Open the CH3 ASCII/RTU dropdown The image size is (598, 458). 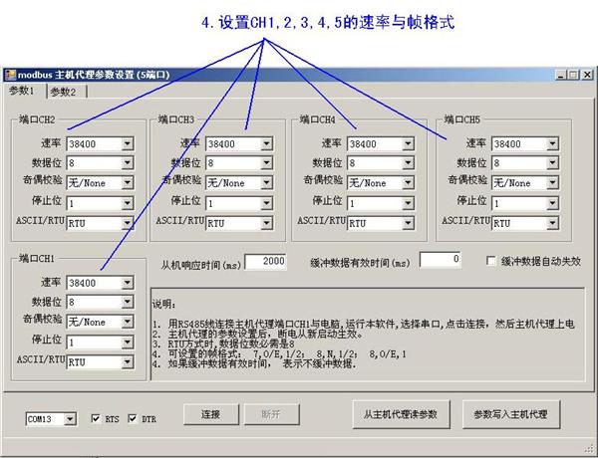click(239, 223)
